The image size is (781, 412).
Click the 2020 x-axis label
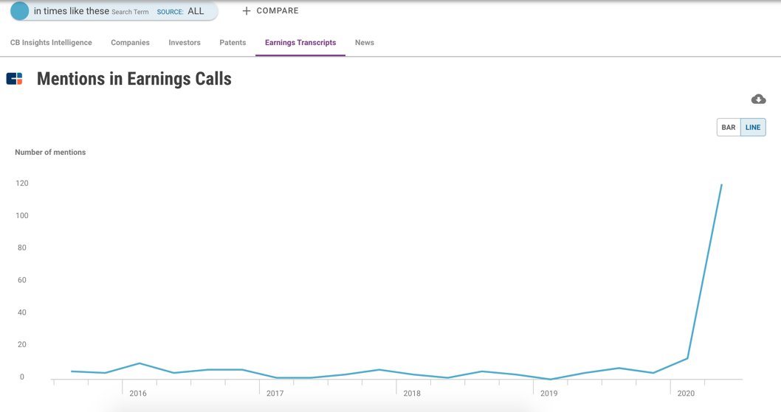(686, 393)
